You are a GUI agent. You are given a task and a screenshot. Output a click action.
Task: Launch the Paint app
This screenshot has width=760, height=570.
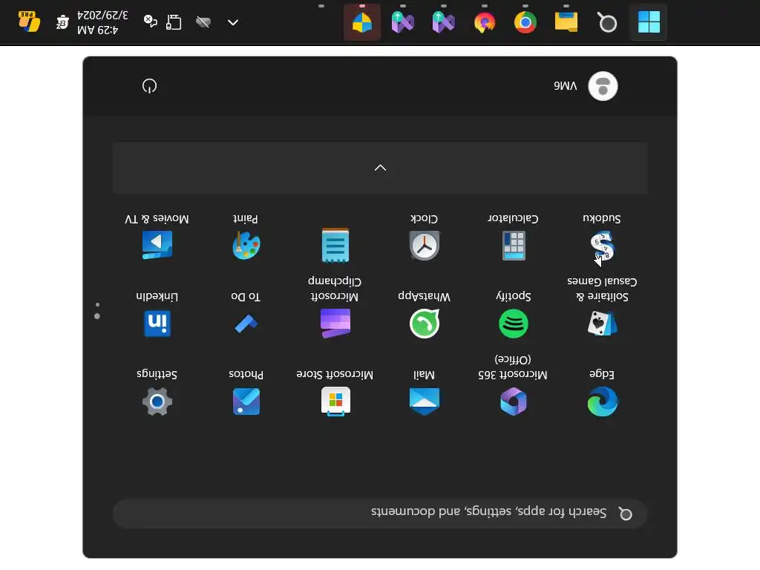pos(246,246)
